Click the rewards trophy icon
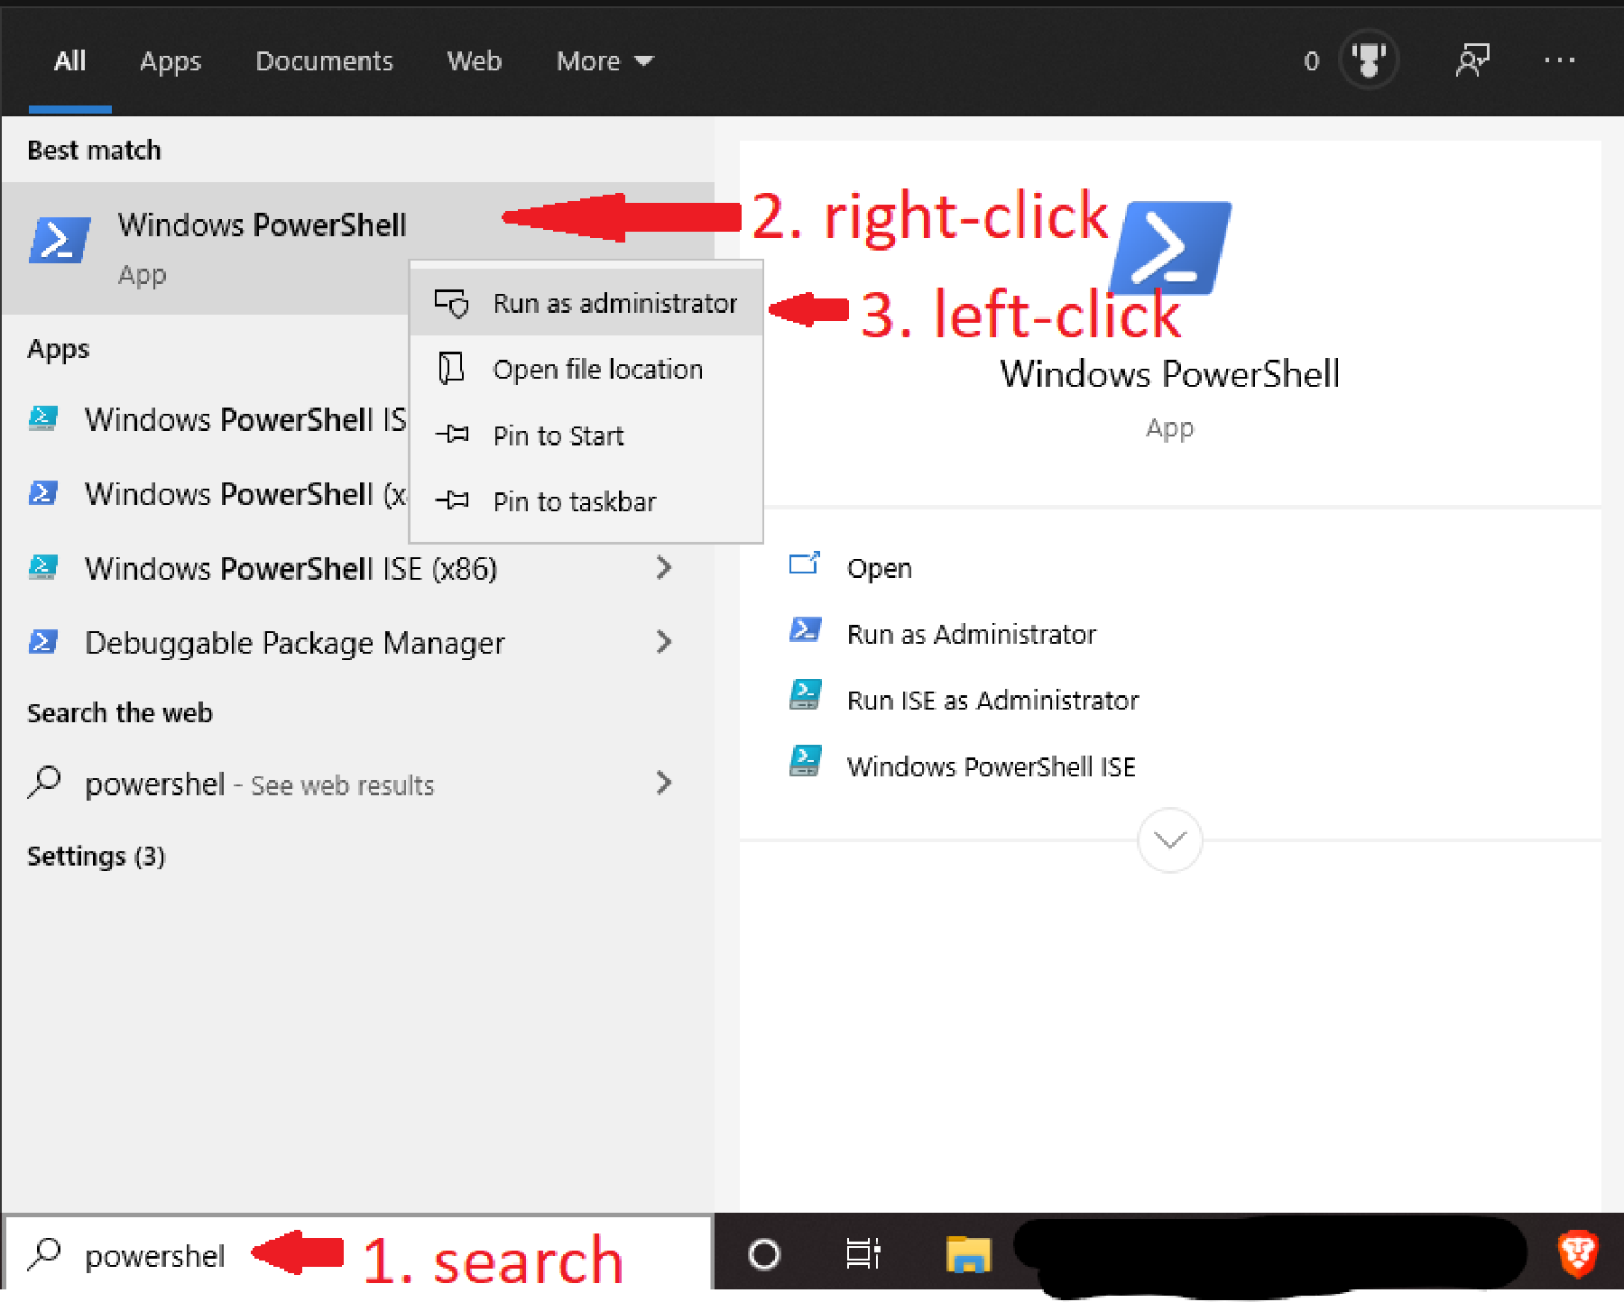This screenshot has height=1302, width=1624. [1368, 60]
